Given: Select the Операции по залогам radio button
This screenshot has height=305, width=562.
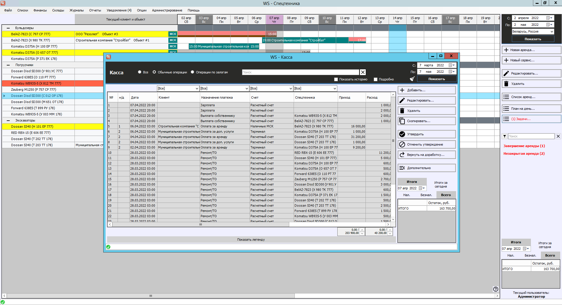Looking at the screenshot, I should point(192,72).
